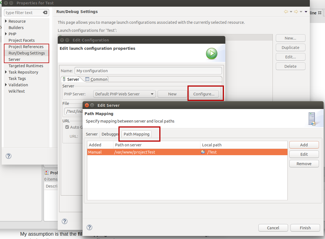Select Project Facets in the properties tree
Viewport: 325px width, 239px height.
22,40
